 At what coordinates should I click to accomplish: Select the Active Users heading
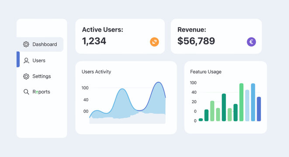click(x=102, y=30)
